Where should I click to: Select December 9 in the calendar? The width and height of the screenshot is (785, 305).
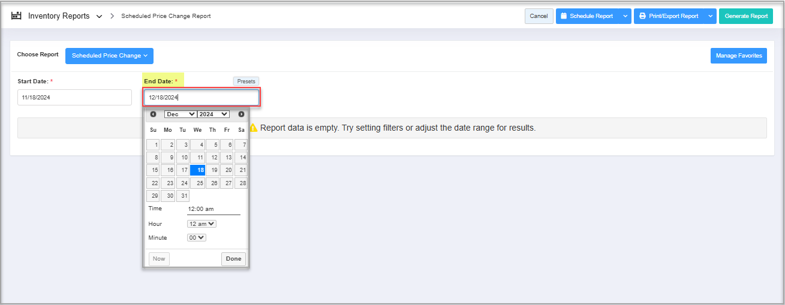[168, 158]
